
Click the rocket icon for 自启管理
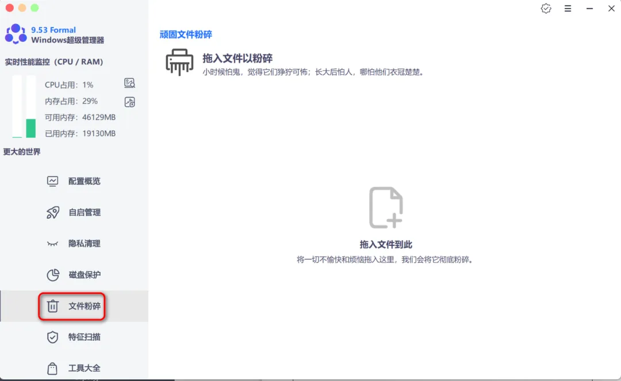coord(52,213)
